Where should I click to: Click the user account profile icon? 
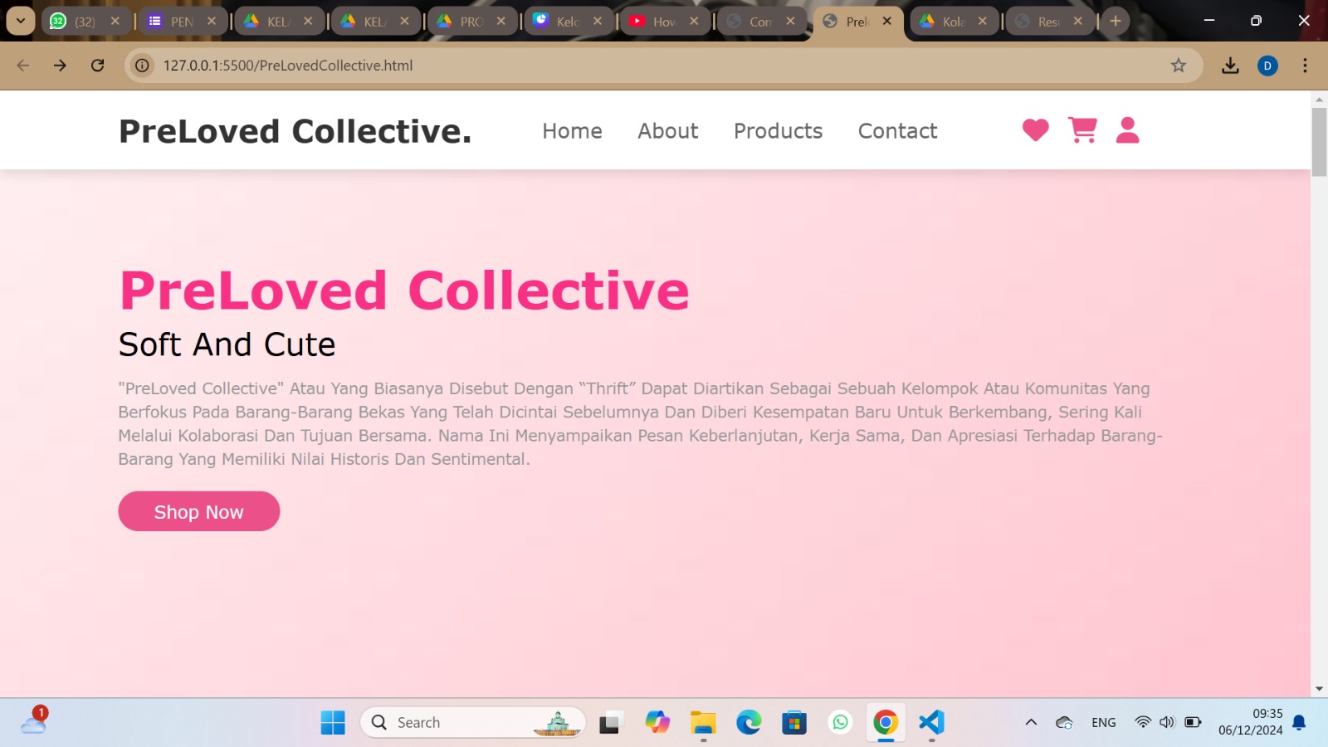point(1127,130)
